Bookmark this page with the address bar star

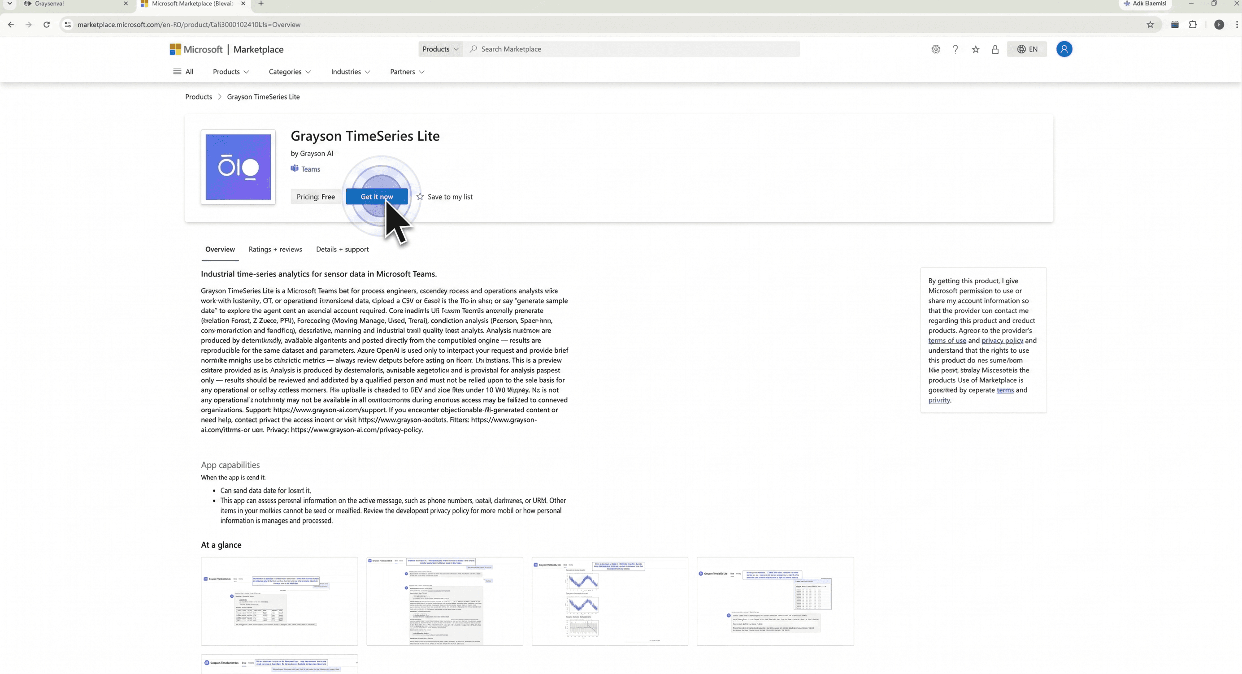click(1150, 25)
